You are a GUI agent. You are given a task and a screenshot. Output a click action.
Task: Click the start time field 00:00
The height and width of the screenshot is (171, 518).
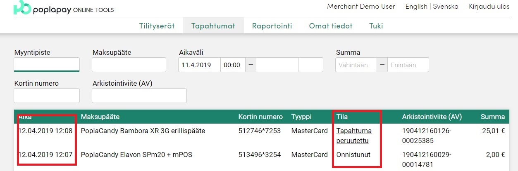click(233, 65)
